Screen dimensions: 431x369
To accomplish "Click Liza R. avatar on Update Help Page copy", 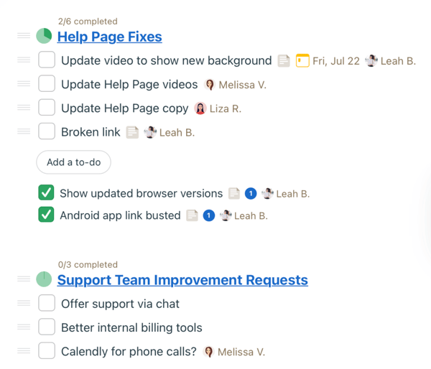I will pyautogui.click(x=200, y=108).
